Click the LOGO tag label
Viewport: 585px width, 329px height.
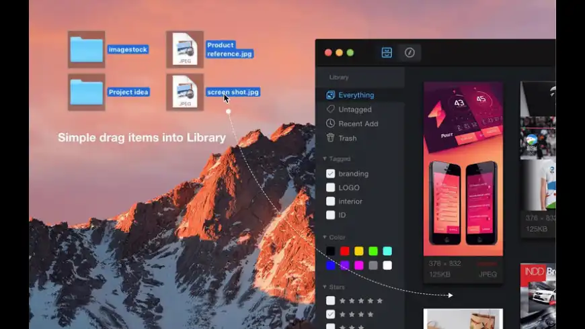[x=349, y=188]
